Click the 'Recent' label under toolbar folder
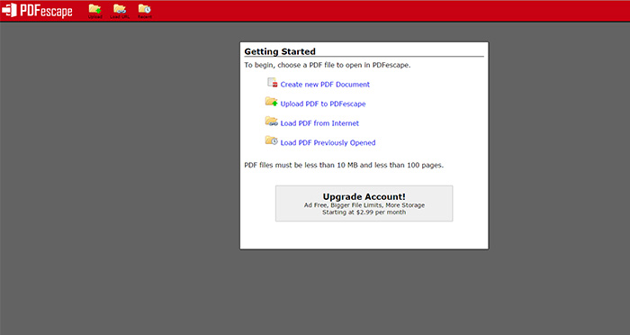 [x=145, y=17]
